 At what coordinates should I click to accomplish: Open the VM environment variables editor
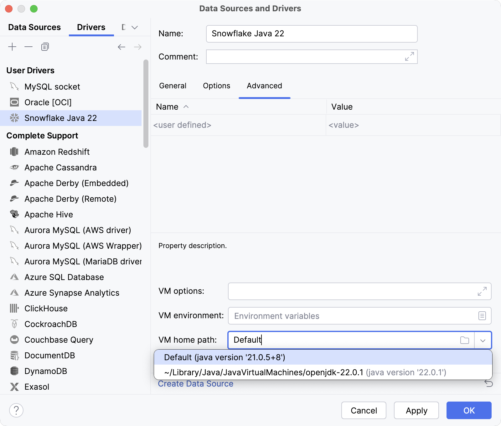[482, 316]
